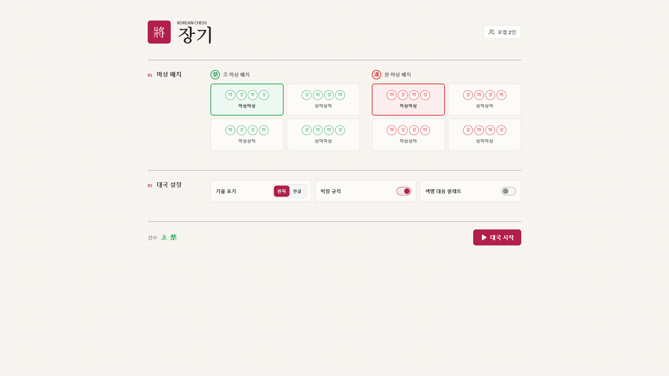Click the people icon in 로컬 2인 button
669x376 pixels.
click(x=492, y=32)
